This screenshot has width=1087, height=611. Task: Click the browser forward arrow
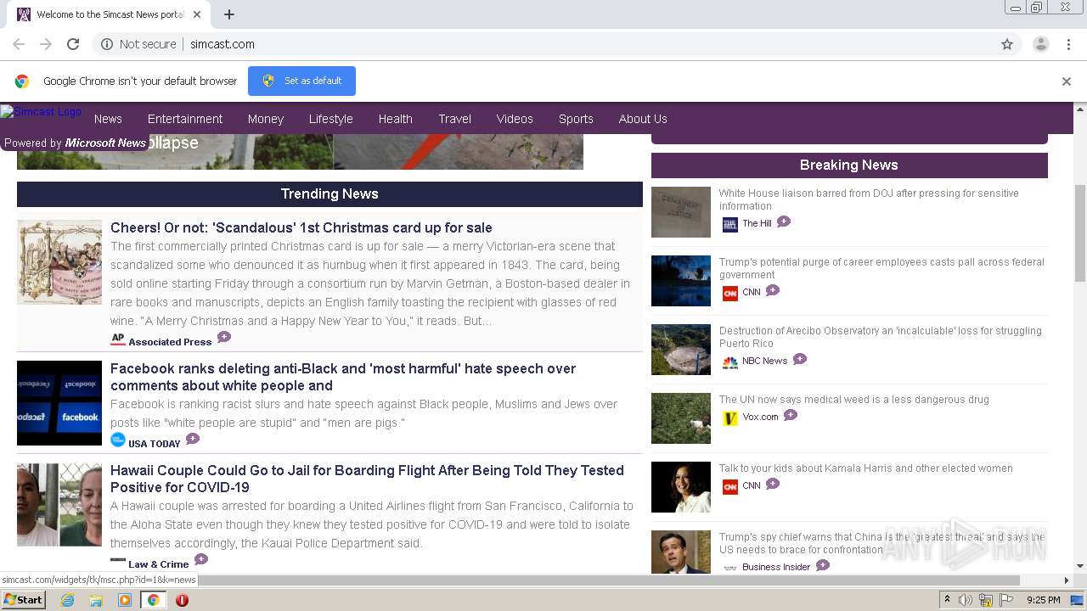tap(46, 44)
